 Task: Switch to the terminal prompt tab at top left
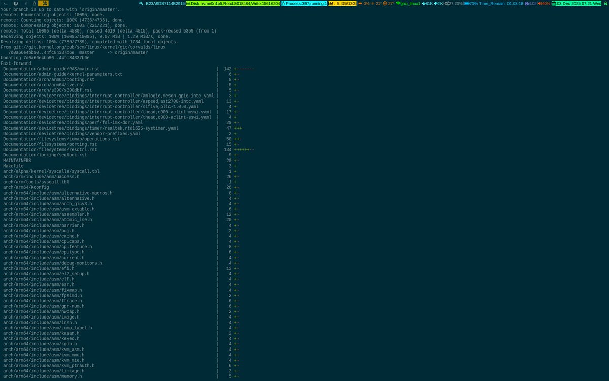tap(4, 3)
